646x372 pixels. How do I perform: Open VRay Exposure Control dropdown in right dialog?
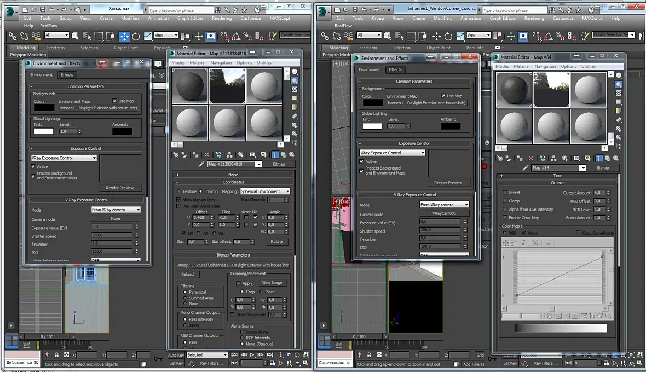(392, 153)
